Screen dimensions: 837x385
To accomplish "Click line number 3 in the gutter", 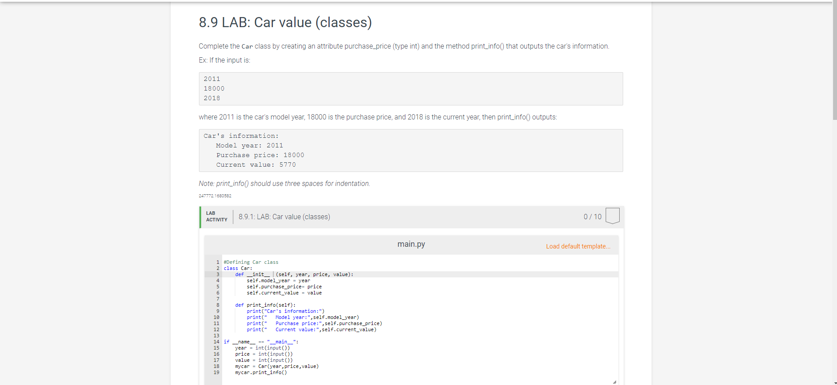I will (x=218, y=274).
